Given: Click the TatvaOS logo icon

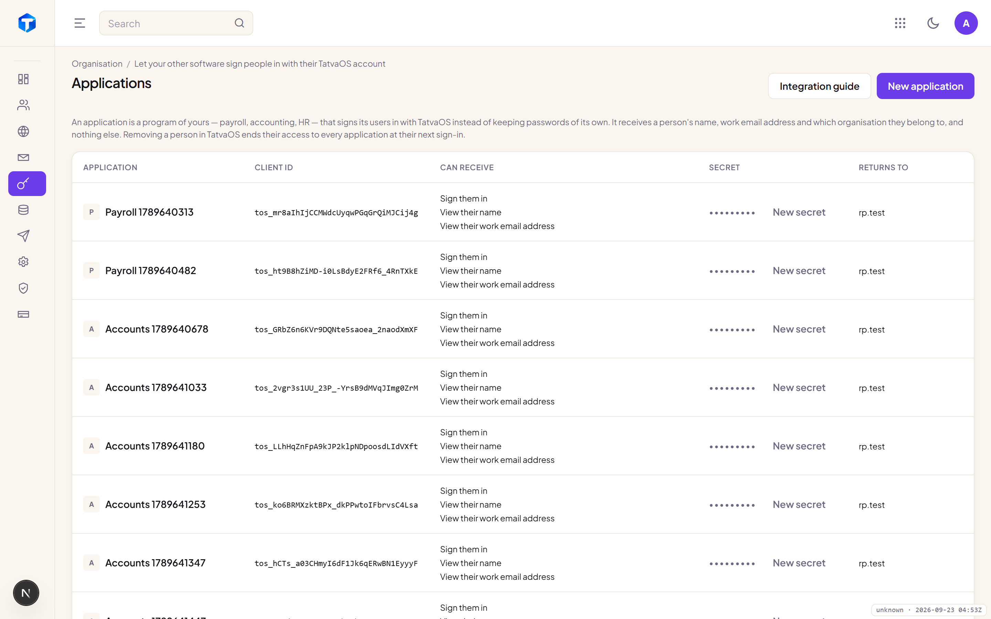Looking at the screenshot, I should point(27,23).
